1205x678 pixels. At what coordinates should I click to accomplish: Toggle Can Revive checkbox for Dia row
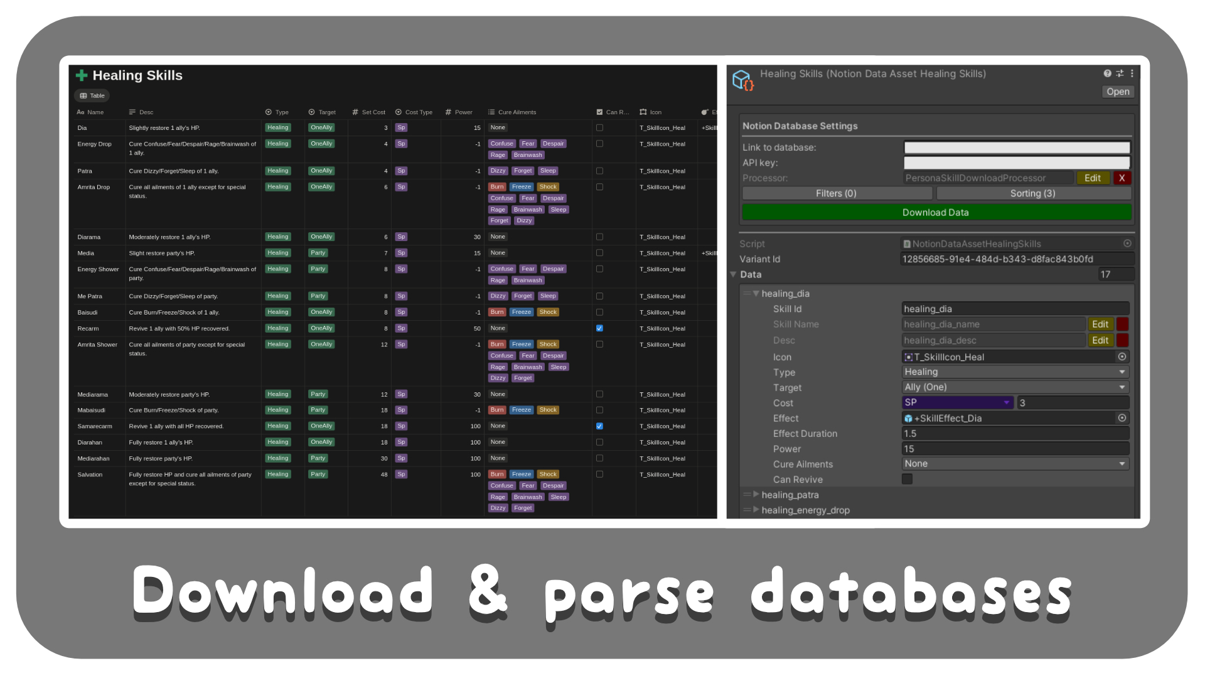pyautogui.click(x=599, y=127)
